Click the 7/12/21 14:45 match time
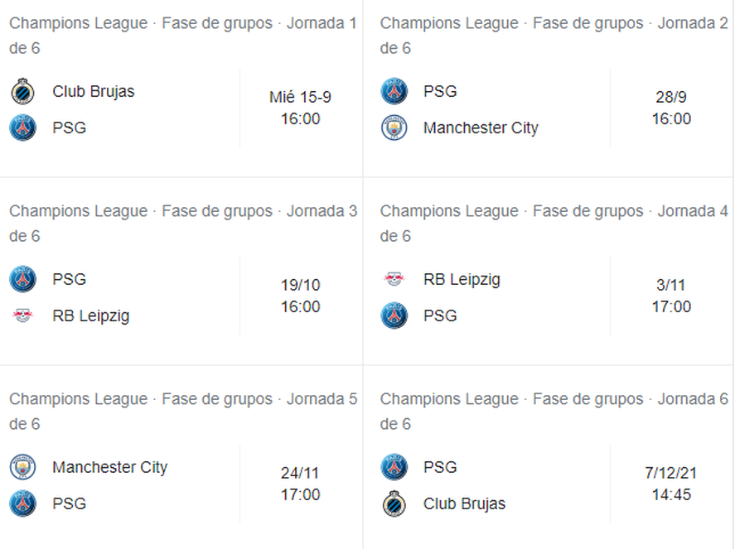 [671, 484]
